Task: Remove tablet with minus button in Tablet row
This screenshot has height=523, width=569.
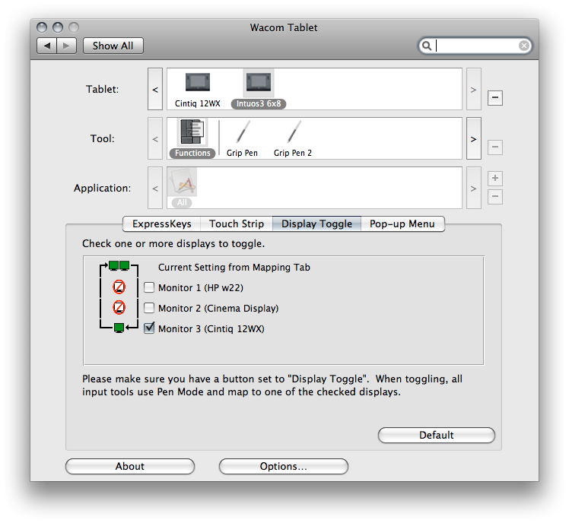Action: pyautogui.click(x=495, y=97)
